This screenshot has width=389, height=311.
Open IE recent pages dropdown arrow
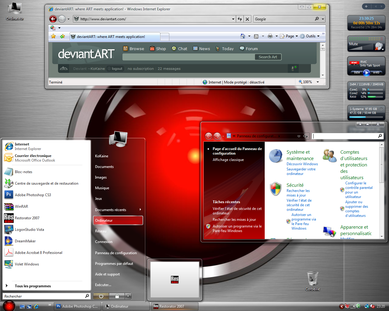68,19
